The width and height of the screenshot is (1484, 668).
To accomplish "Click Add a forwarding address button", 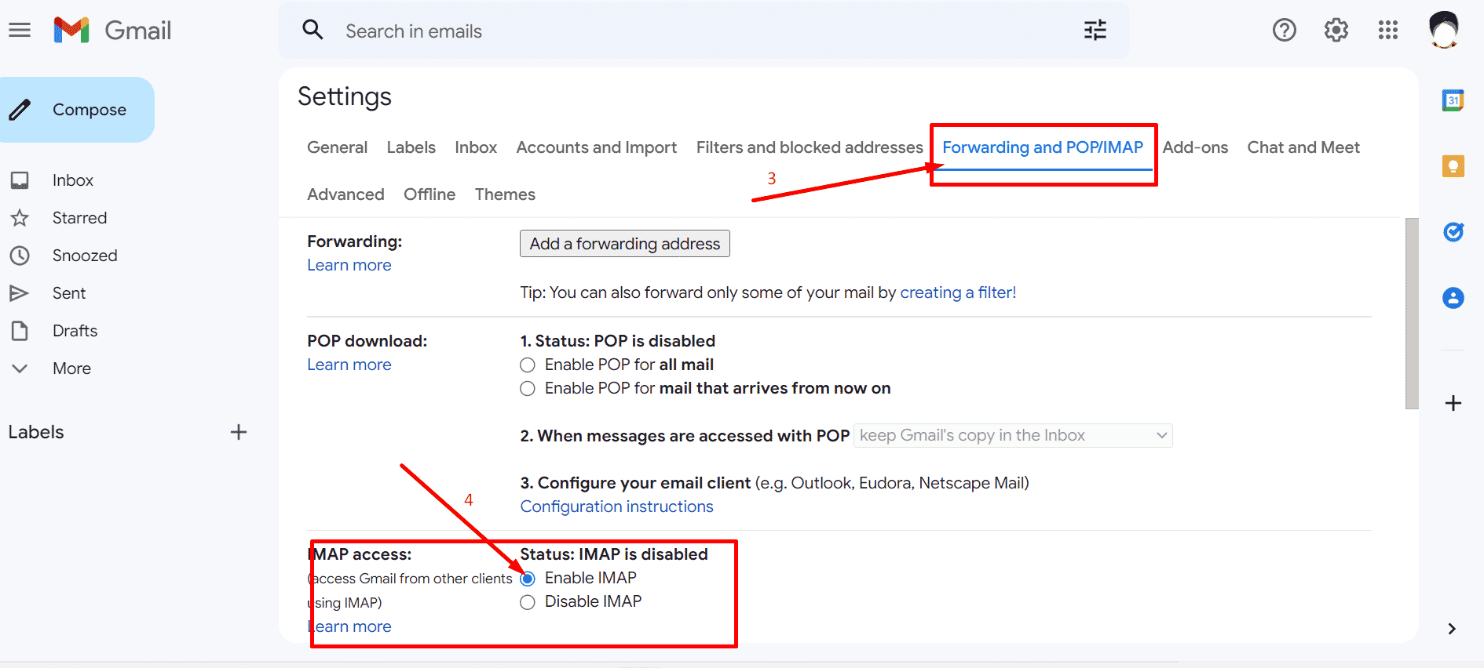I will [x=624, y=244].
